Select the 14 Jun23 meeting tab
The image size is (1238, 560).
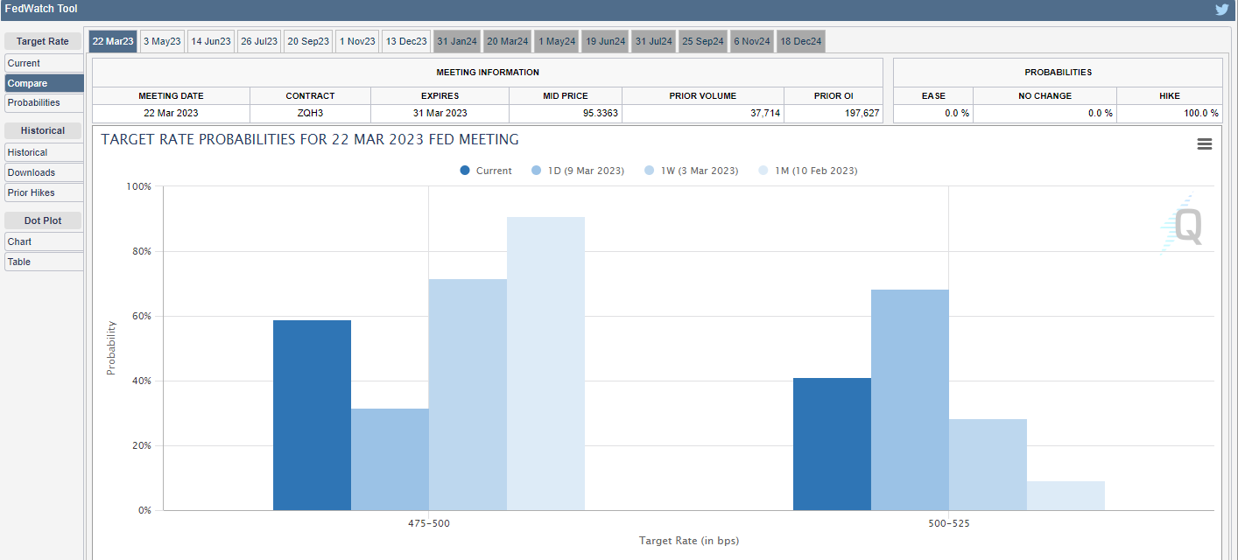211,41
